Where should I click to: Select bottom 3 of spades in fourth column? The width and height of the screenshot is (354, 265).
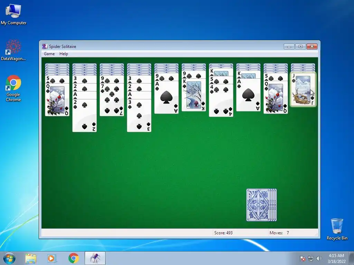[139, 116]
